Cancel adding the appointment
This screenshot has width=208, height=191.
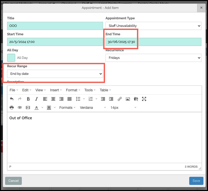(x=13, y=181)
